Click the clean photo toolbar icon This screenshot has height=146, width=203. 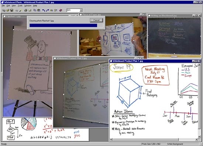pos(17,10)
